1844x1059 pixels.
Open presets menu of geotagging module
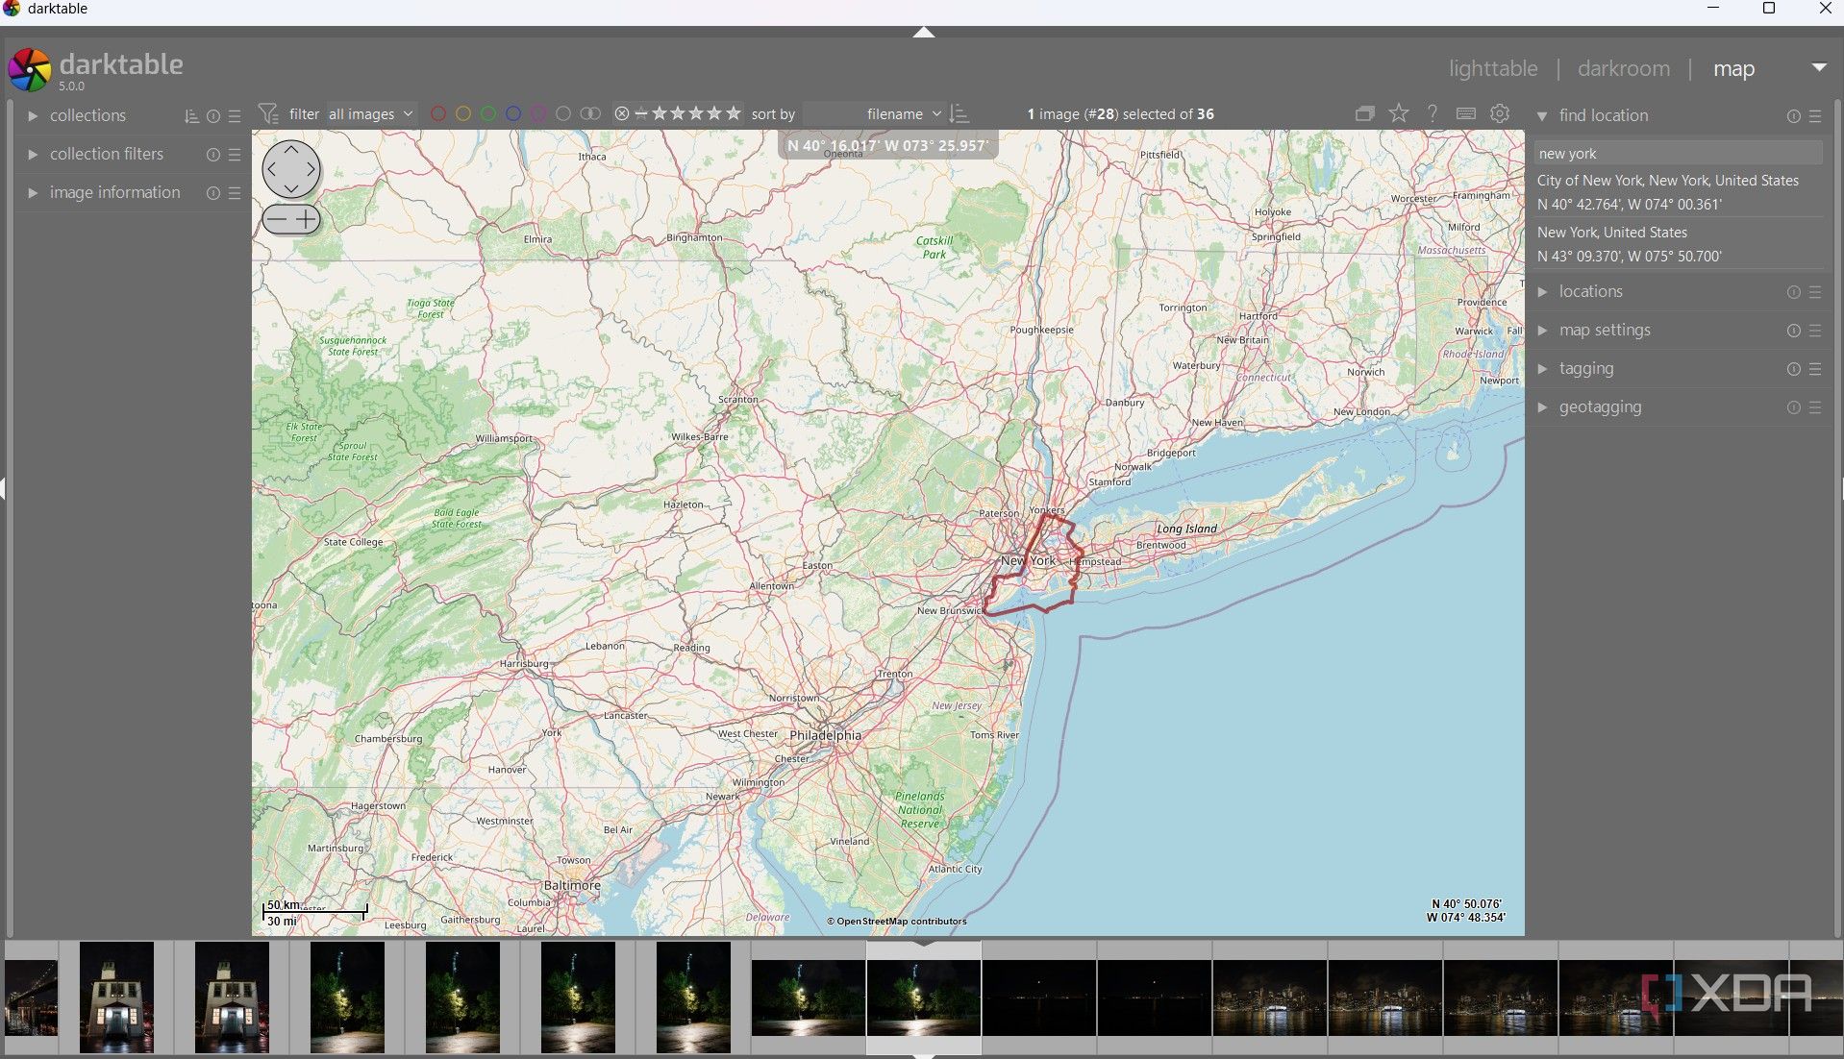[1815, 407]
